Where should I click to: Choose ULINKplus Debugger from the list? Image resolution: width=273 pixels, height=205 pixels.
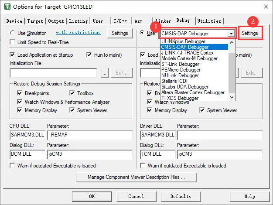click(195, 41)
